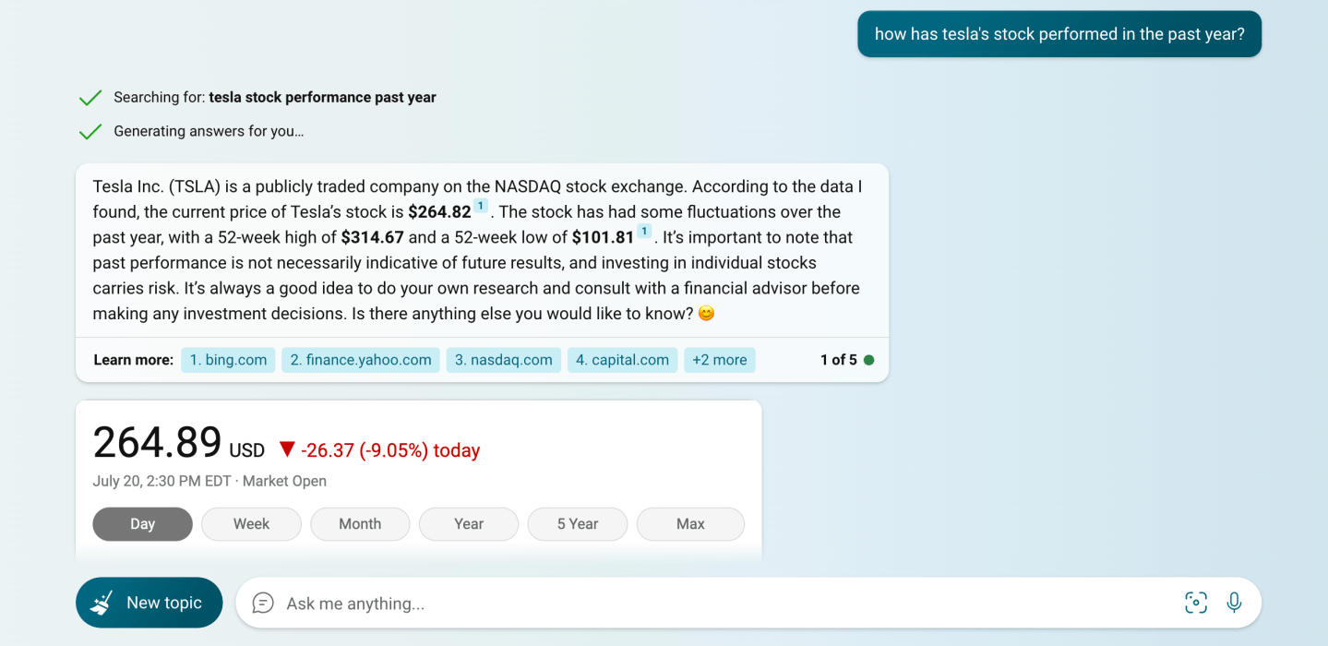Click citation superscript after $264.82

pos(481,206)
